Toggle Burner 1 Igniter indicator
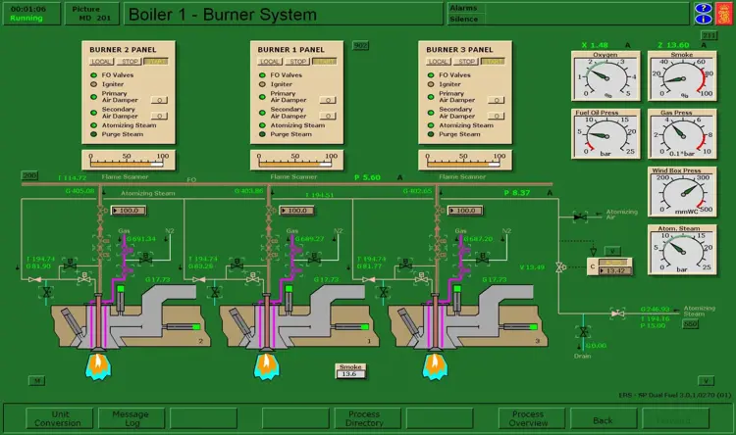Viewport: 736px width, 435px height. pyautogui.click(x=263, y=84)
